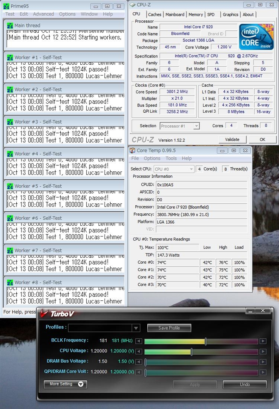Switch to the CPU-Z About tab
Screen dimensions: 279x409
pyautogui.click(x=248, y=15)
